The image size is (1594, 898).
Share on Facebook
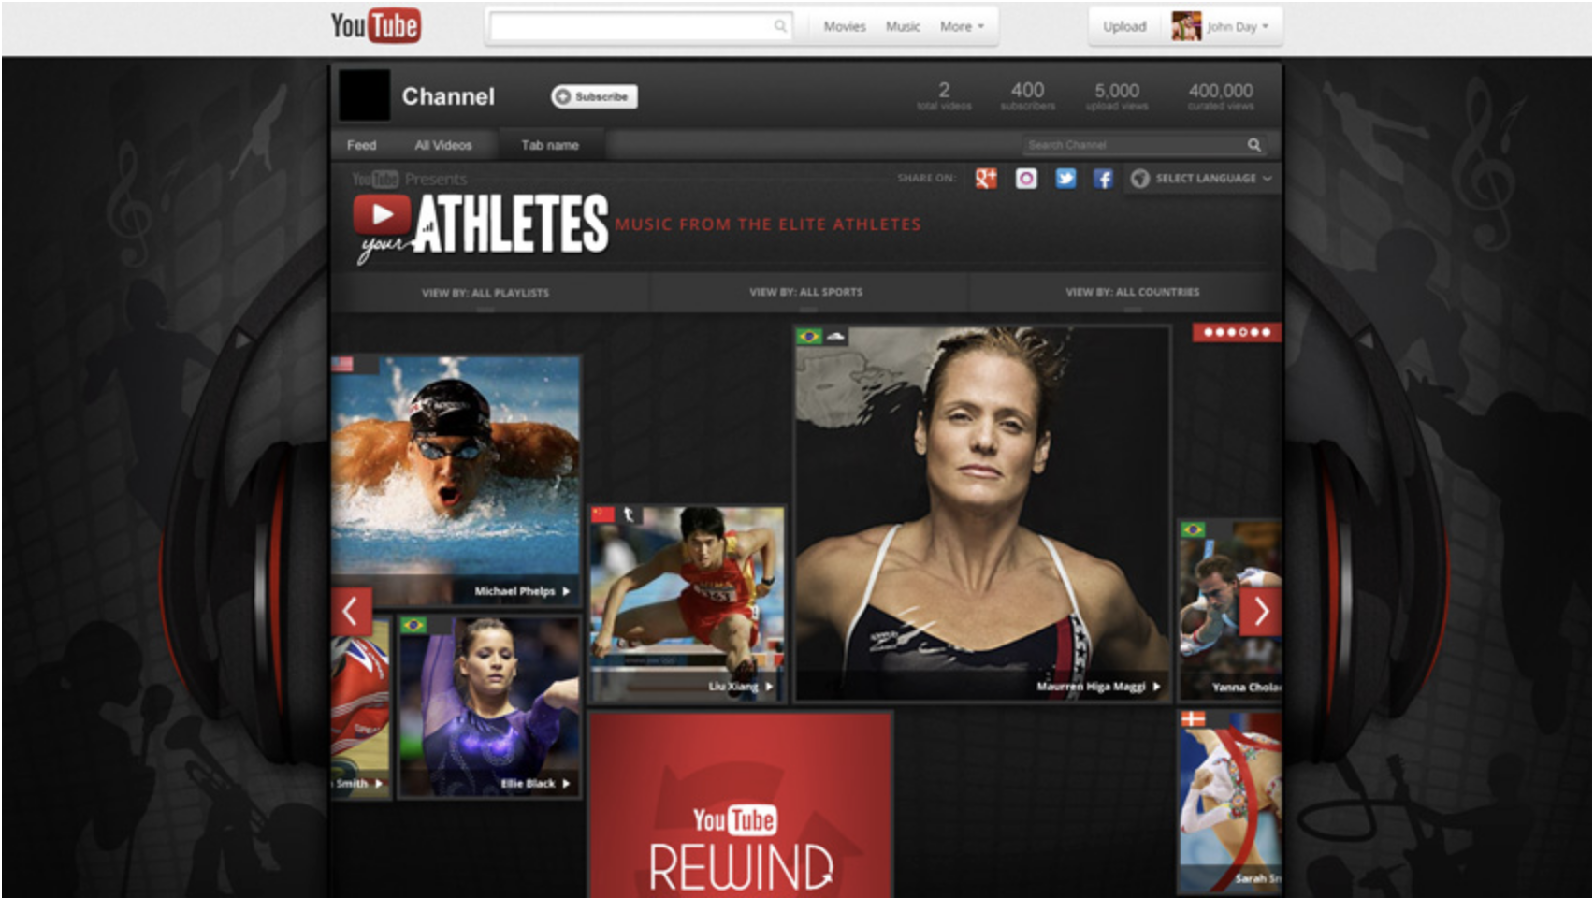[x=1104, y=178]
